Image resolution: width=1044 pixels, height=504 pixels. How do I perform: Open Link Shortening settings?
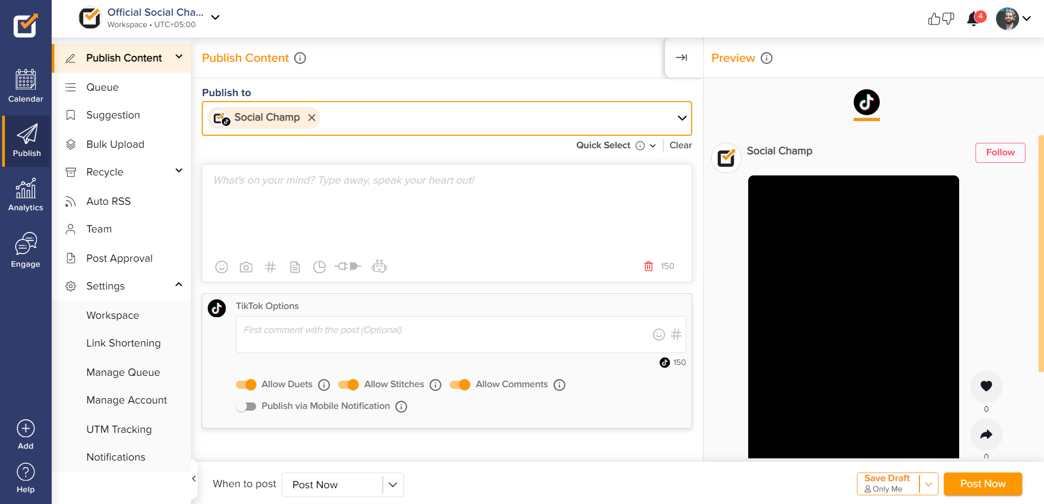[123, 343]
